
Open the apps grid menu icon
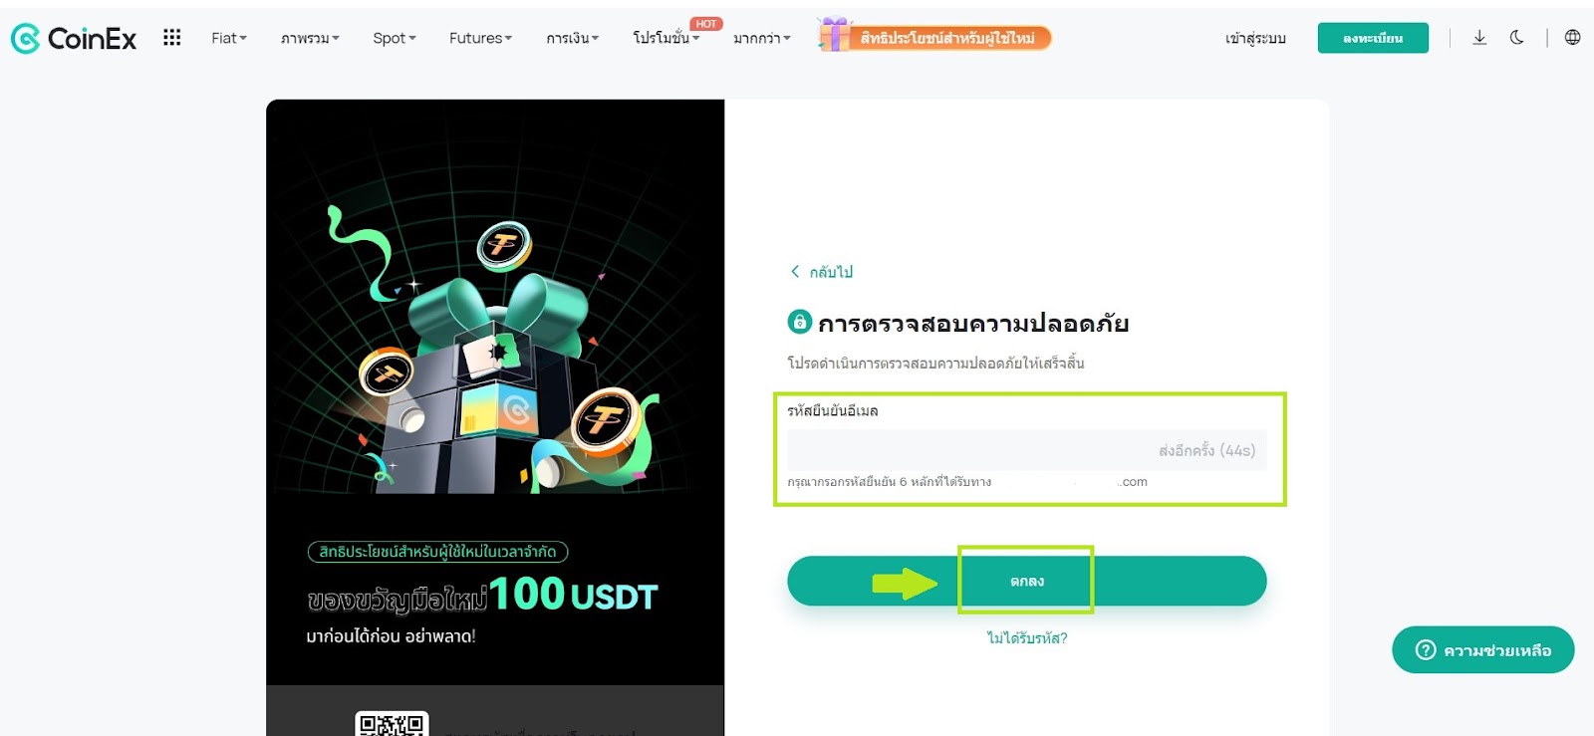[172, 38]
